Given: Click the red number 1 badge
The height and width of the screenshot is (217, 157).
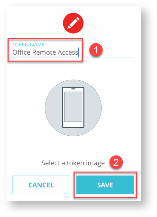Looking at the screenshot, I should click(96, 50).
